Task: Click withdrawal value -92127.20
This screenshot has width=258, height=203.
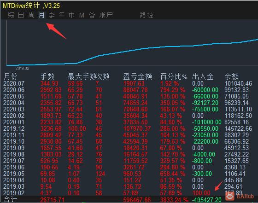Action: click(x=205, y=103)
